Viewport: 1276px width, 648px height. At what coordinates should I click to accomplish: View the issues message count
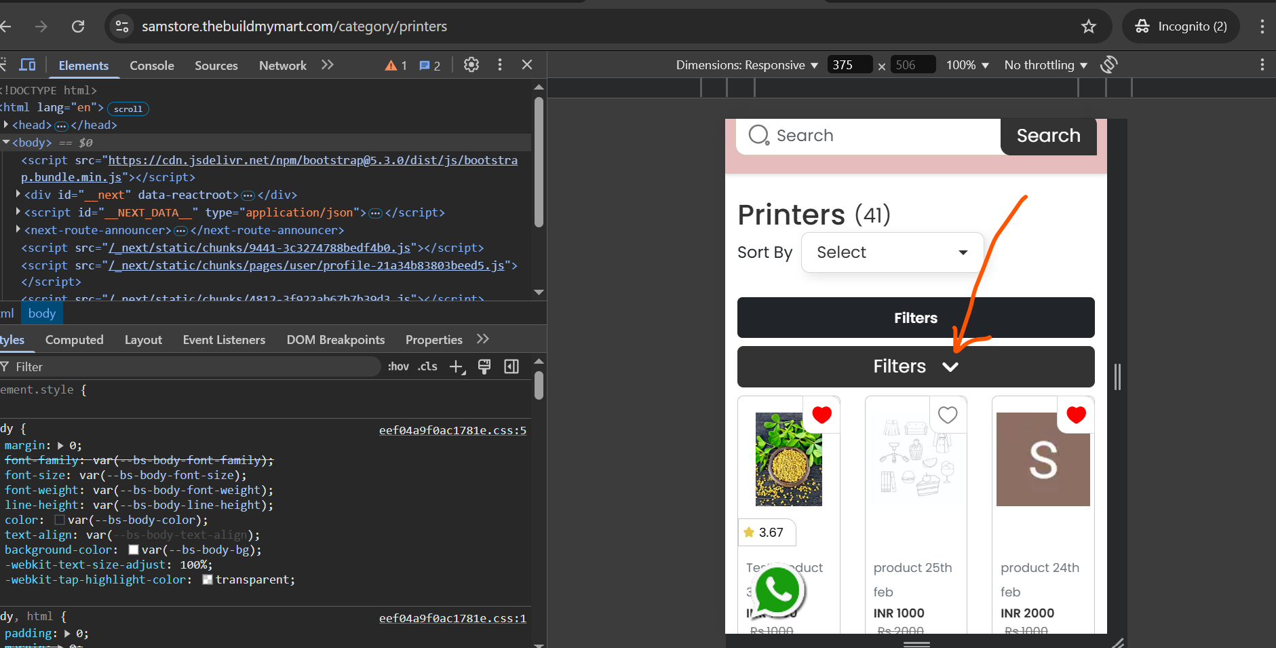coord(430,65)
